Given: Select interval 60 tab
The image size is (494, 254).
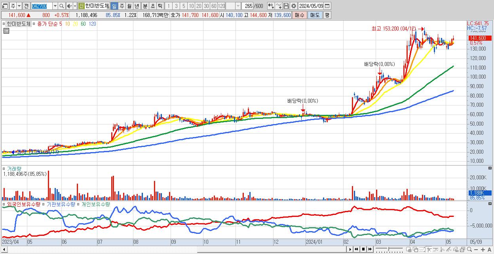Looking at the screenshot, I should tap(214, 6).
